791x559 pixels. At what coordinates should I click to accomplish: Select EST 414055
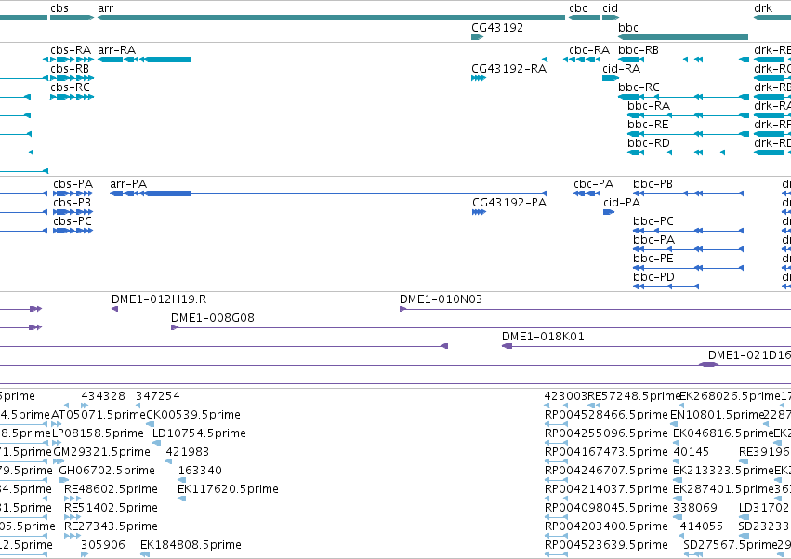683,536
